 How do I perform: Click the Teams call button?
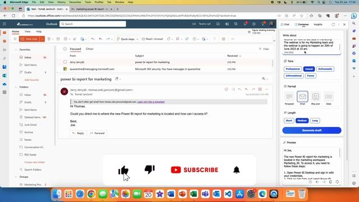[201, 24]
